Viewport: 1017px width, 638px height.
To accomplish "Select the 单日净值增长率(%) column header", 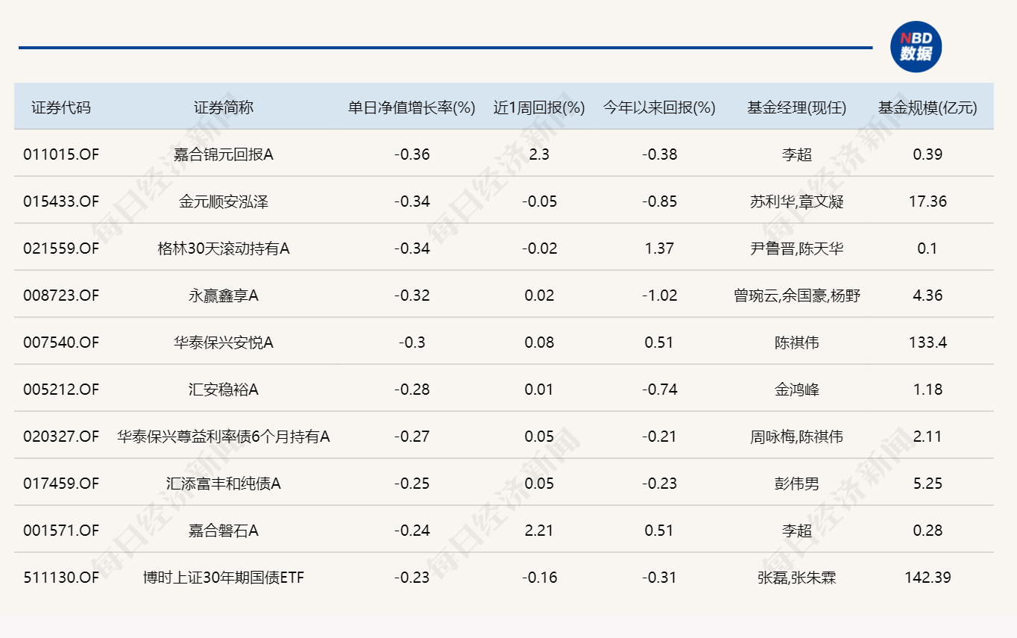I will (x=412, y=107).
